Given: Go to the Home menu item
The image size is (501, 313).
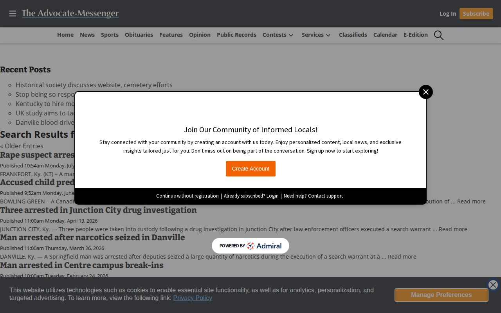Looking at the screenshot, I should click(65, 35).
